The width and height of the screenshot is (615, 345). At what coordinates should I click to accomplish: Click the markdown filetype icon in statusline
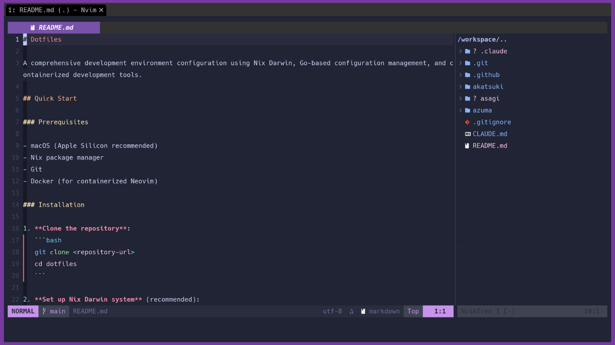pyautogui.click(x=363, y=311)
